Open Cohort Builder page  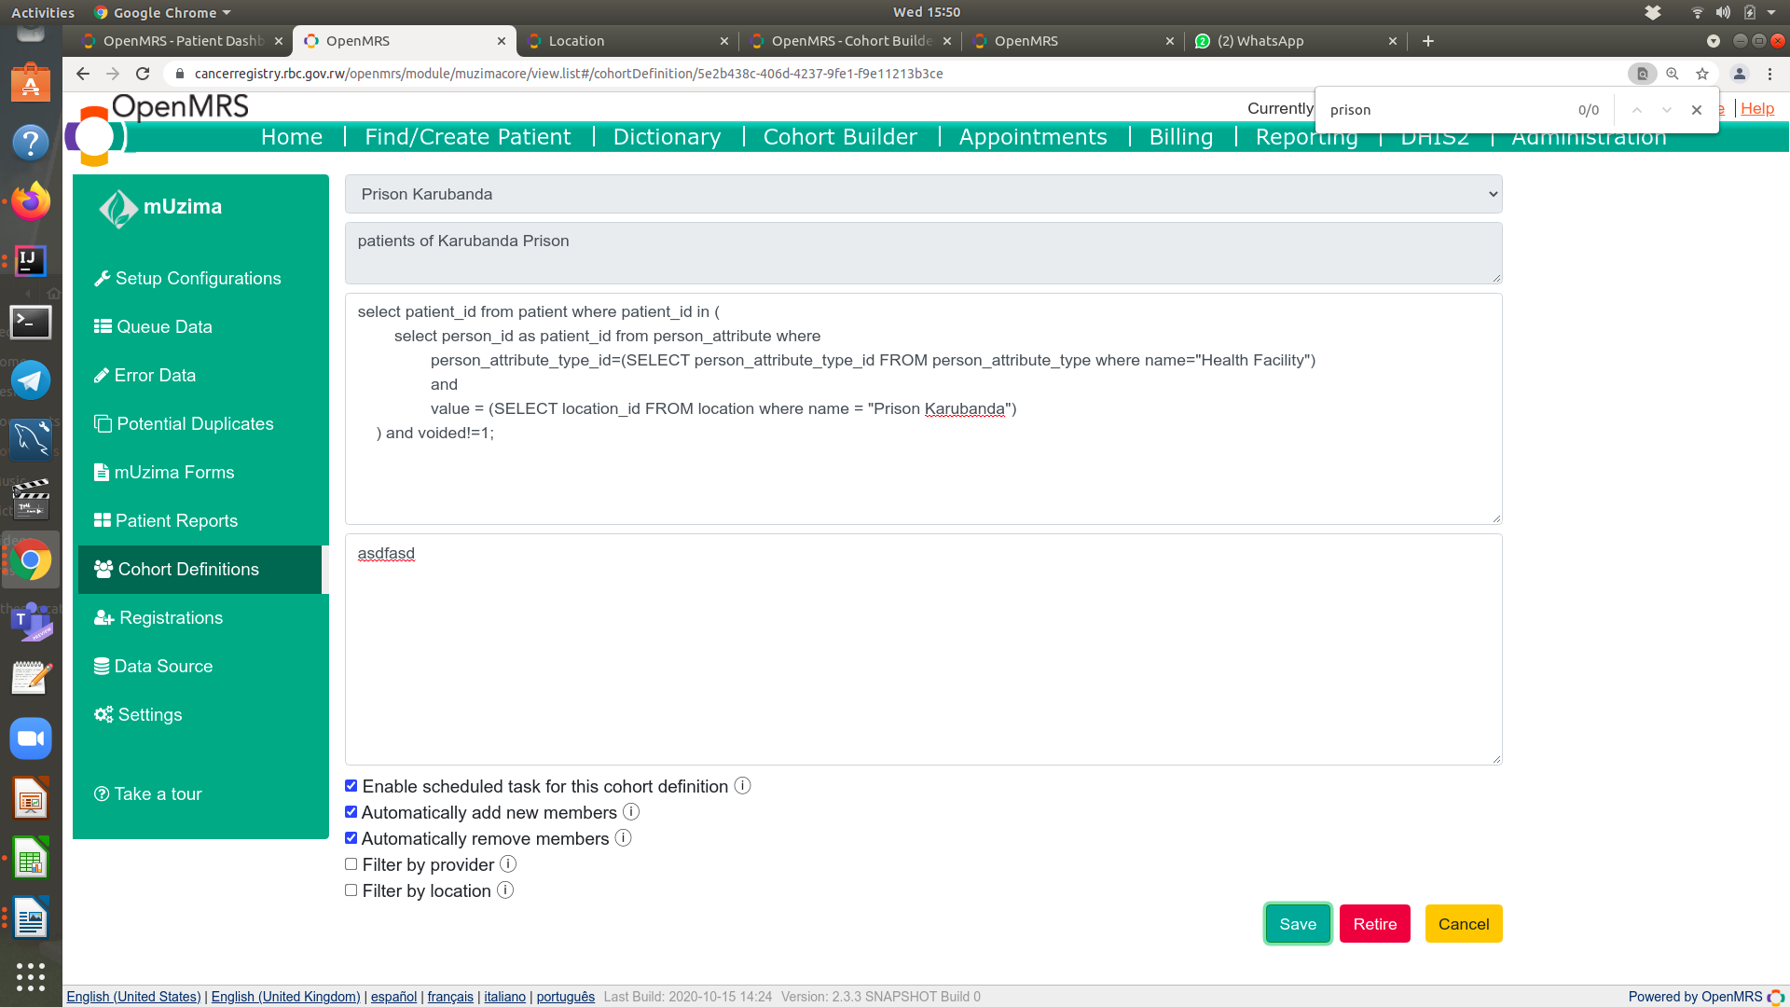(x=840, y=137)
